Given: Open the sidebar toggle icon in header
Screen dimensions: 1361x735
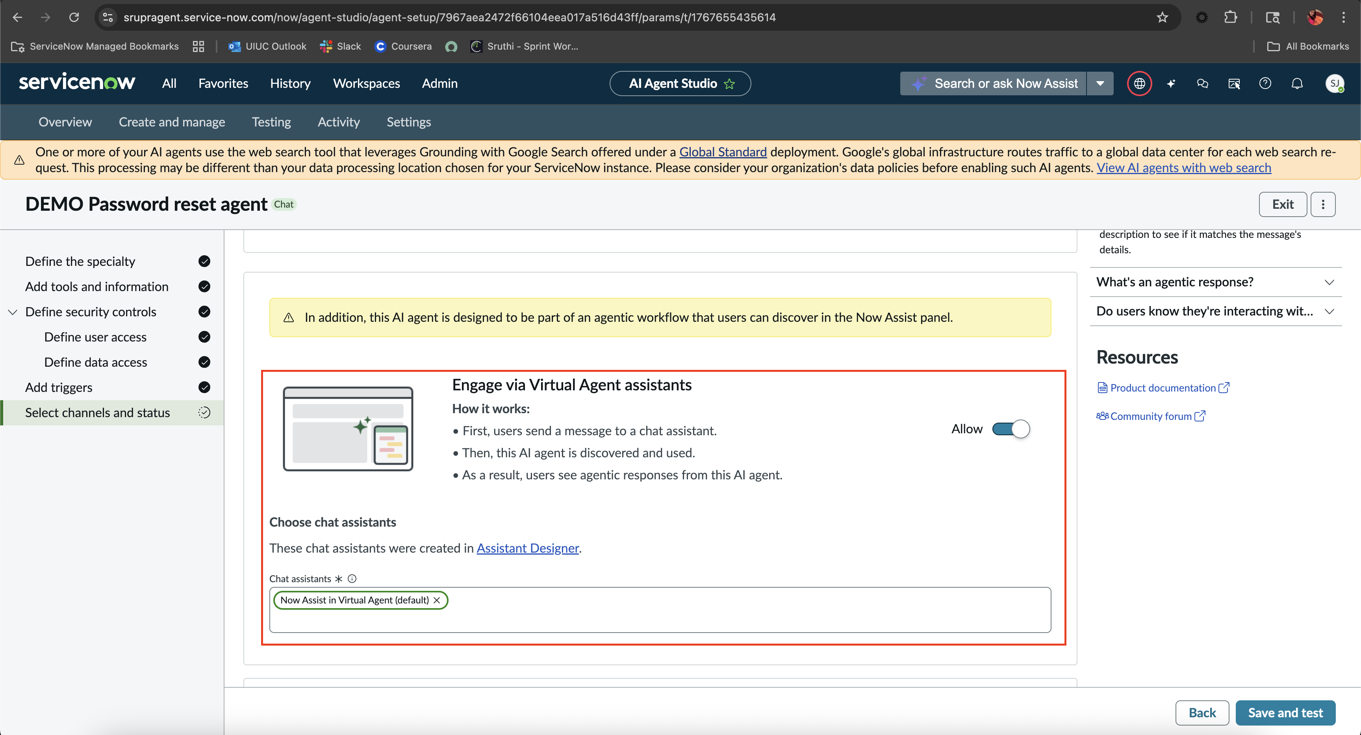Looking at the screenshot, I should point(1234,84).
